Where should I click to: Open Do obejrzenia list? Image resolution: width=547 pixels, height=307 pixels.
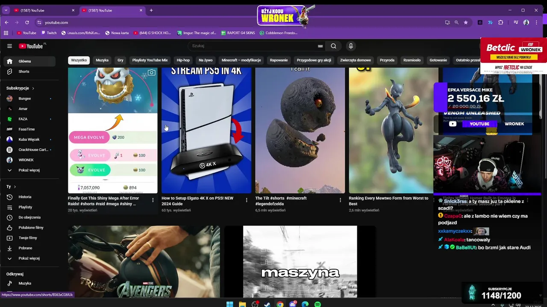[x=29, y=217]
